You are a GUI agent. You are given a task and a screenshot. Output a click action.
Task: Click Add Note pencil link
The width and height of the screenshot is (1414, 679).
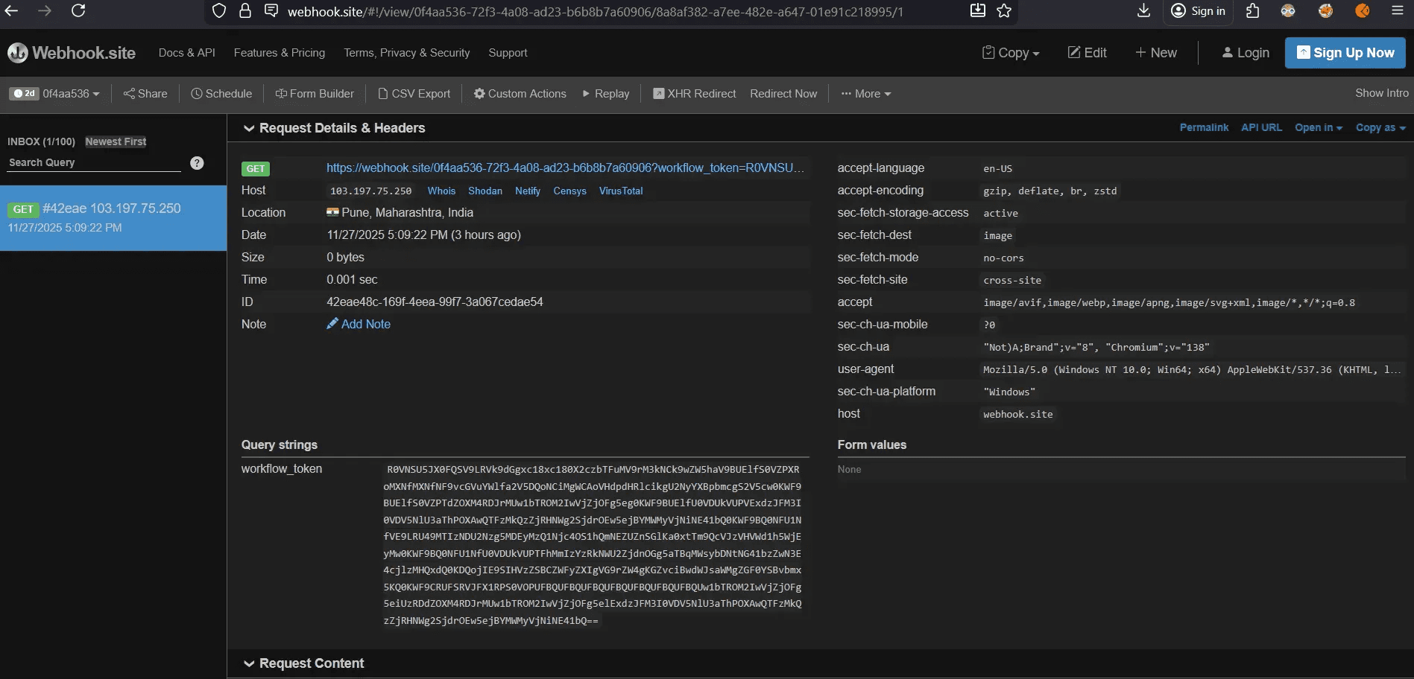click(x=359, y=324)
